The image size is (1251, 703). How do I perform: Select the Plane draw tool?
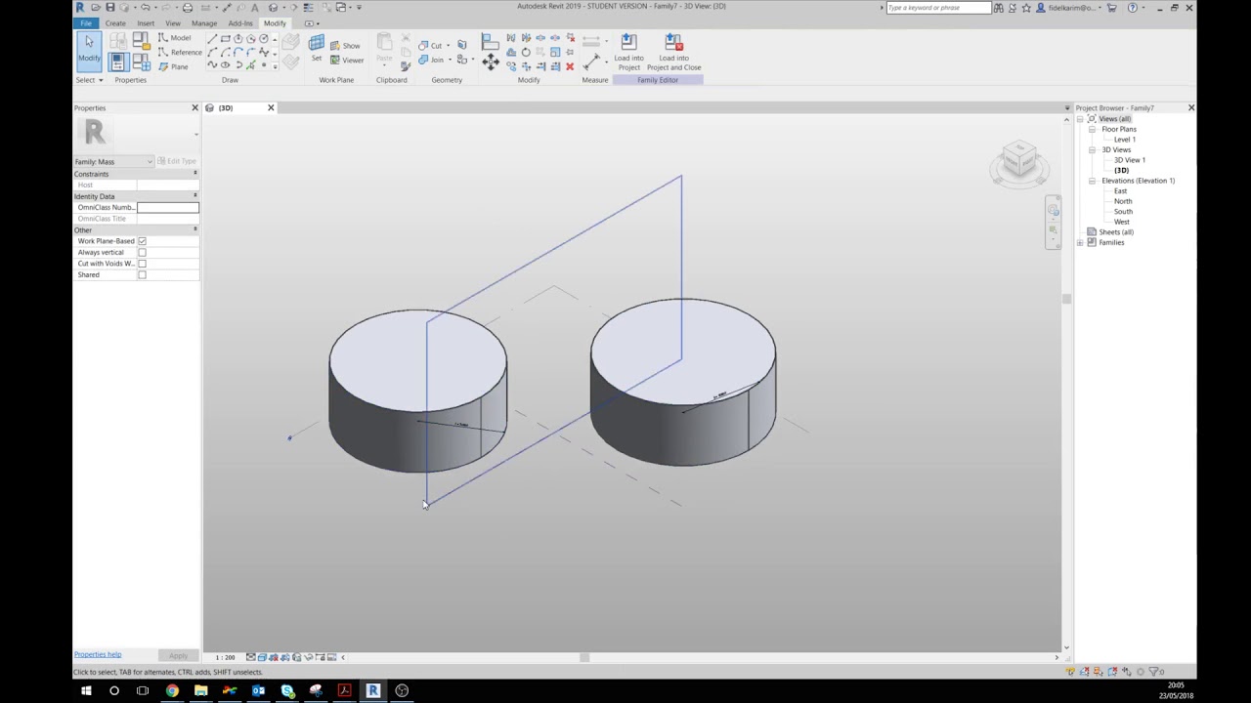pyautogui.click(x=173, y=66)
